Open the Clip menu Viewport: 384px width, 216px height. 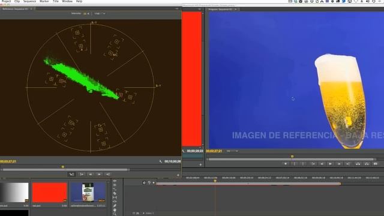click(x=17, y=1)
